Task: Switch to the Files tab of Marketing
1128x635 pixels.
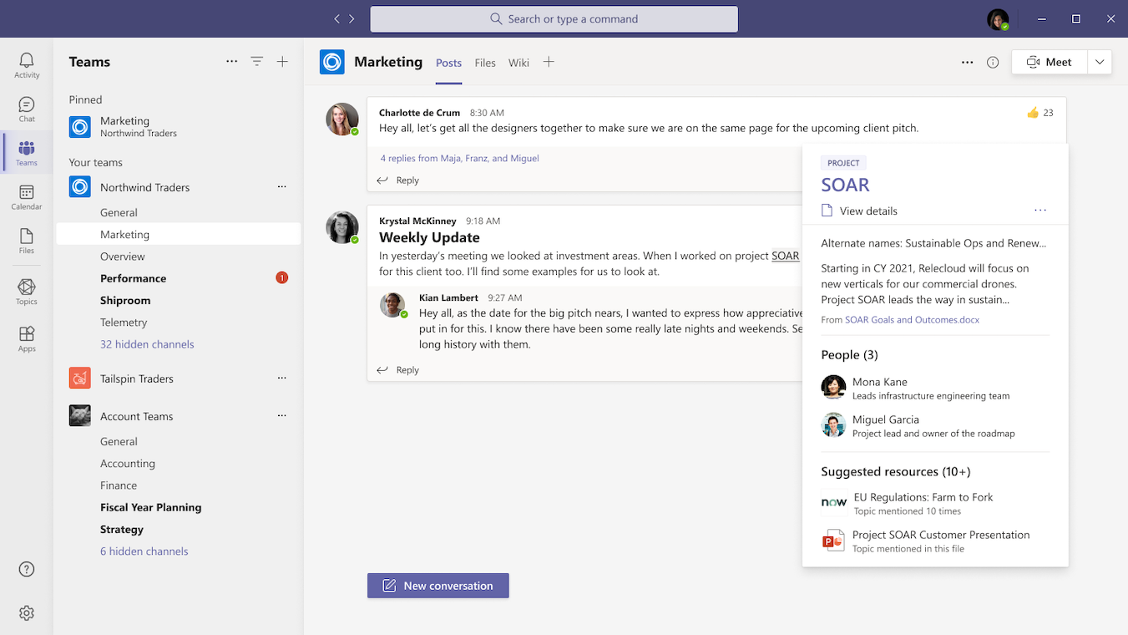Action: tap(484, 62)
